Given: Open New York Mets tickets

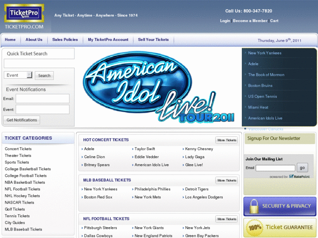Looking at the screenshot, I should 148,197.
